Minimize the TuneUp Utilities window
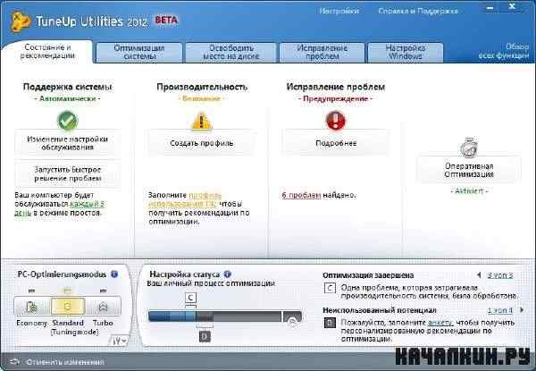The width and height of the screenshot is (536, 371). (x=490, y=7)
